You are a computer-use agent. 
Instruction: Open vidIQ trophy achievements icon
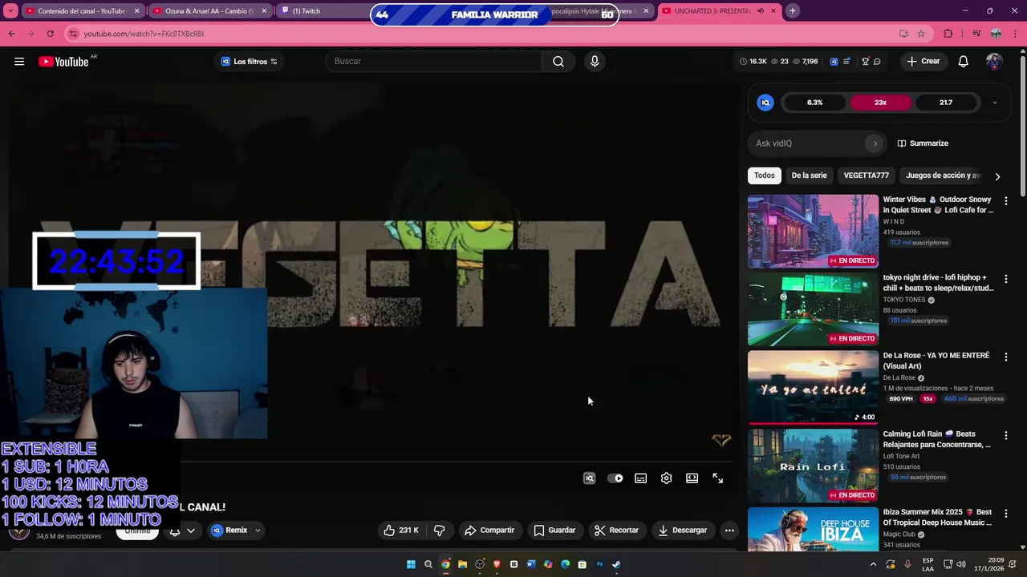pyautogui.click(x=865, y=62)
